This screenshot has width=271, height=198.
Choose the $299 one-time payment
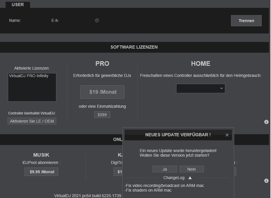click(x=102, y=115)
